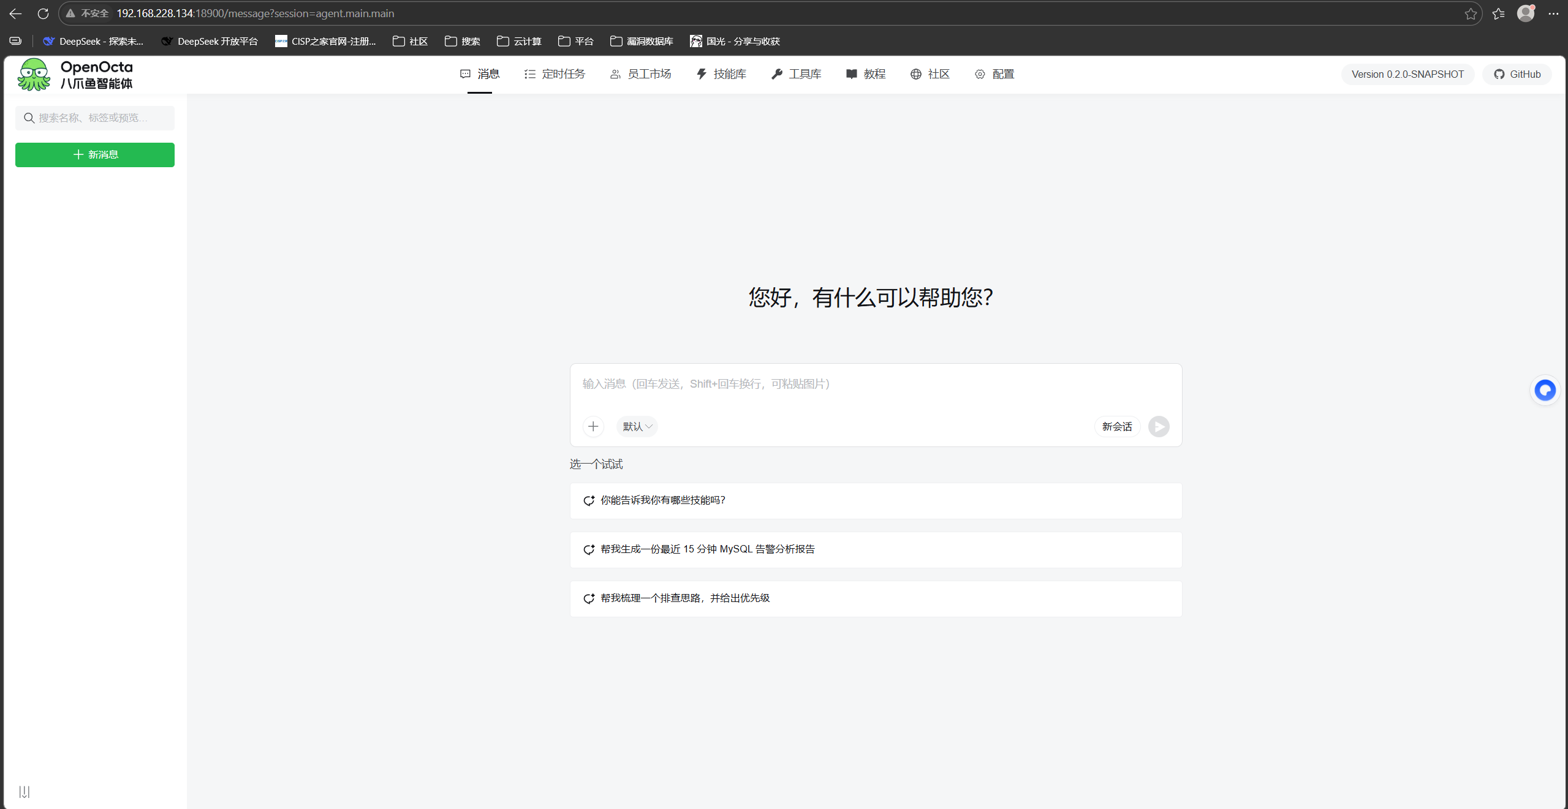Open the browser three-dot menu
The width and height of the screenshot is (1568, 809).
point(1553,13)
